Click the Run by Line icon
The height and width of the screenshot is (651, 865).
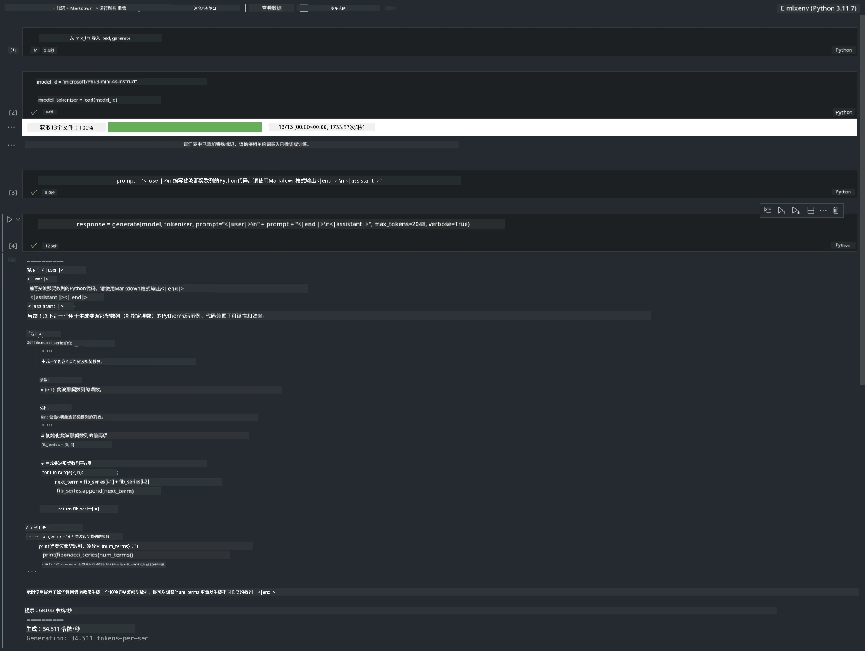coord(767,211)
